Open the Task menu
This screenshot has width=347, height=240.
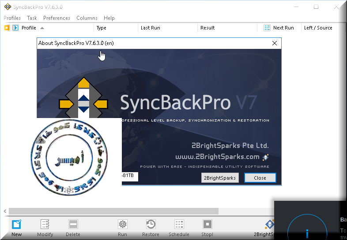32,18
